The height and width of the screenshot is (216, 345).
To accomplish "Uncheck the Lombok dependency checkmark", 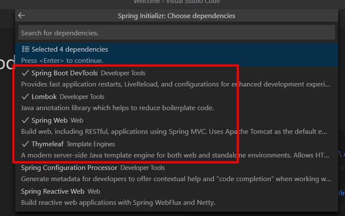I will [25, 96].
